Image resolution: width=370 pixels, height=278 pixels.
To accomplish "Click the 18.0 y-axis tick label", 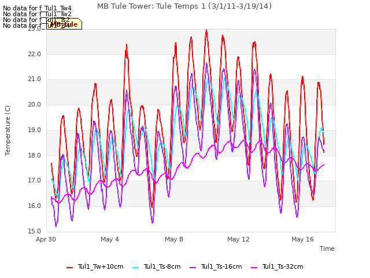I will [35, 156].
